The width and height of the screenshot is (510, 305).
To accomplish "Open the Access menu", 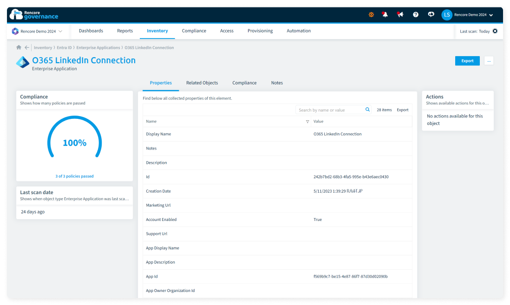I will (x=227, y=31).
